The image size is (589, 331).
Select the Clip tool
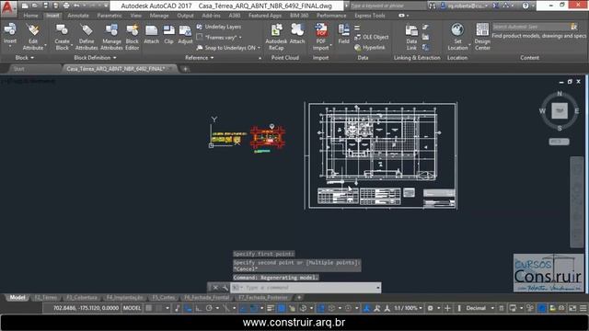click(168, 35)
